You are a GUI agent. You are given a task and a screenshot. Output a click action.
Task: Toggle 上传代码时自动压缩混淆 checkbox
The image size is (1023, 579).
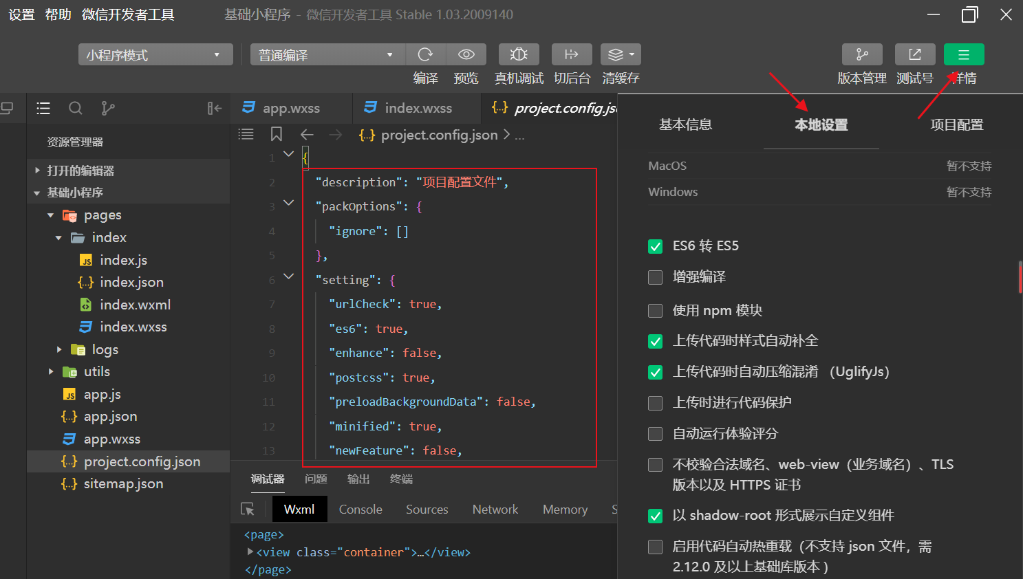click(x=655, y=372)
